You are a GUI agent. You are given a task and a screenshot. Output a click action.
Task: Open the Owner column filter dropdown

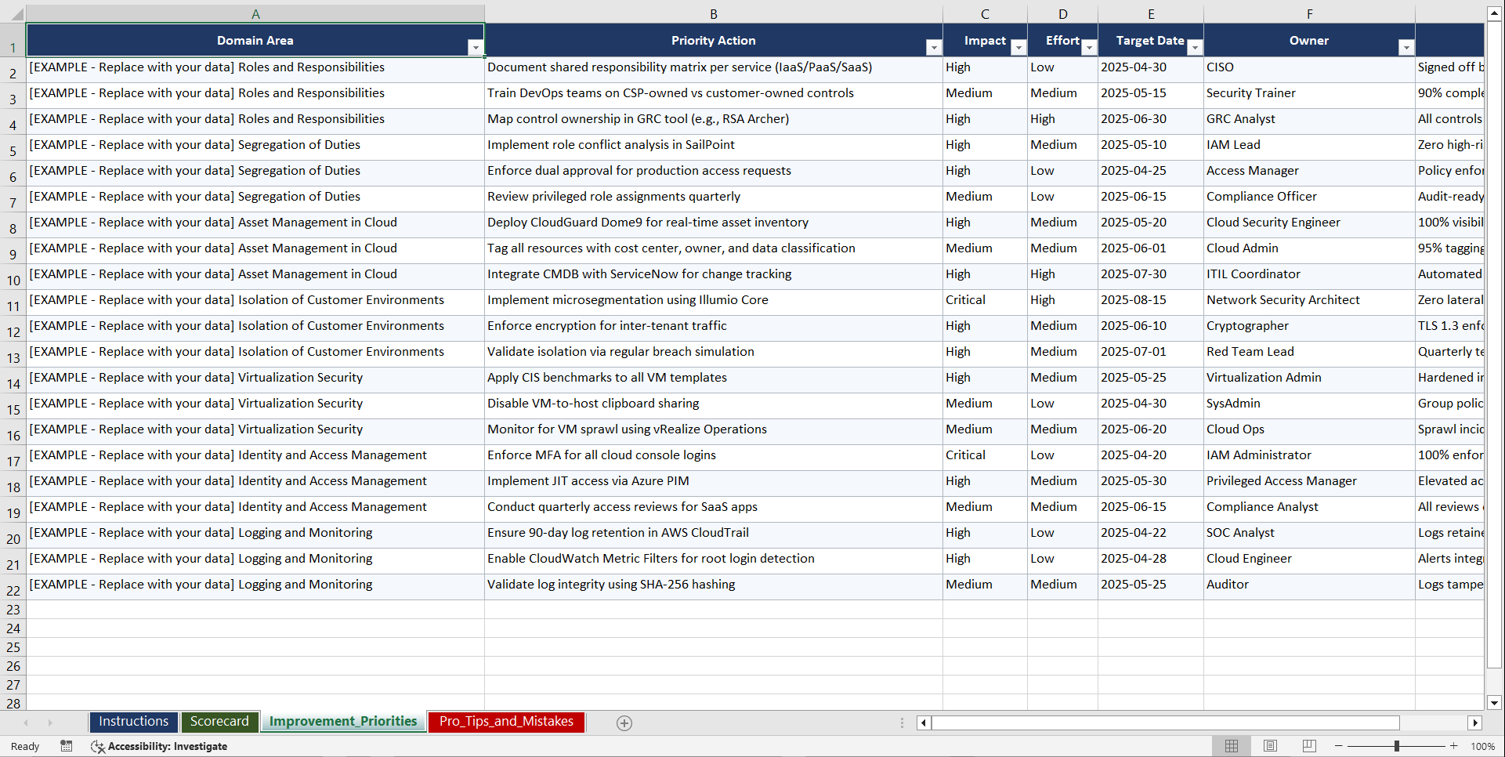[x=1407, y=47]
